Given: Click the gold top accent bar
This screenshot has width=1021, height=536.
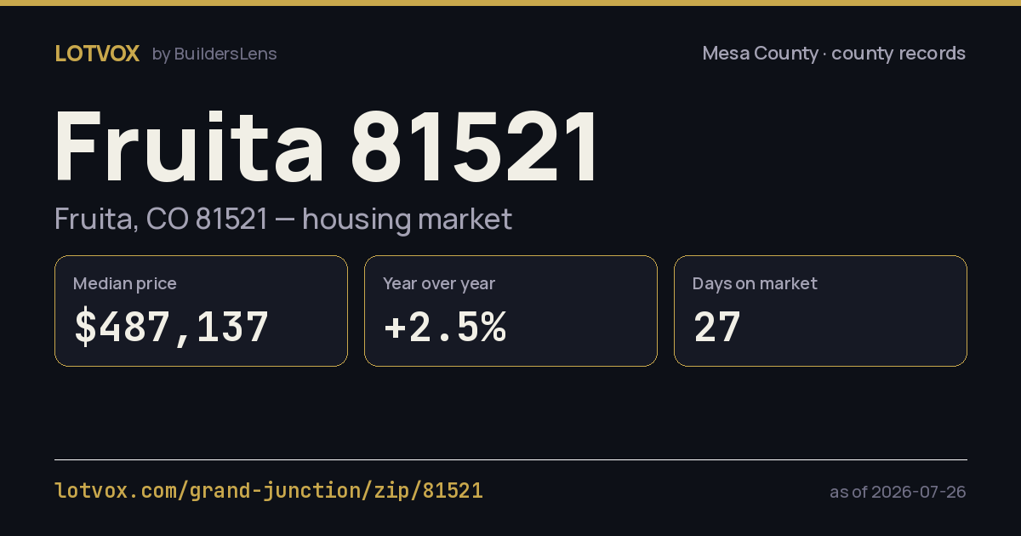Looking at the screenshot, I should (x=510, y=3).
